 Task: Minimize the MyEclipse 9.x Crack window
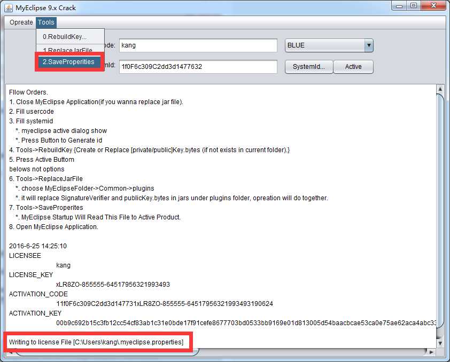pos(399,6)
